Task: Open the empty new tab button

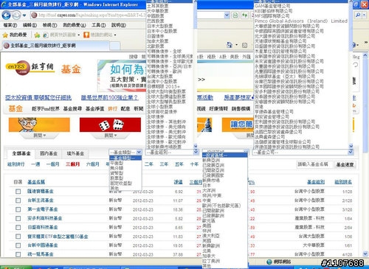Action: coord(115,46)
